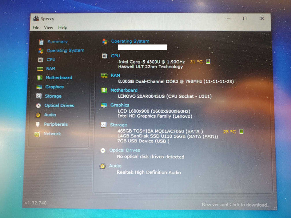Screen dimensions: 291x218
Task: Click the v1.32.740 version label
Action: point(36,203)
